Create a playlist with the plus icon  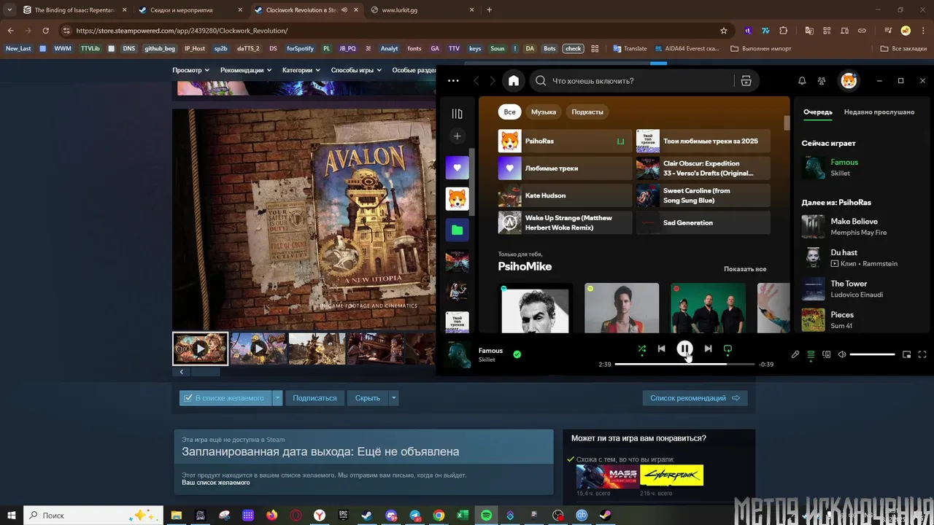457,136
